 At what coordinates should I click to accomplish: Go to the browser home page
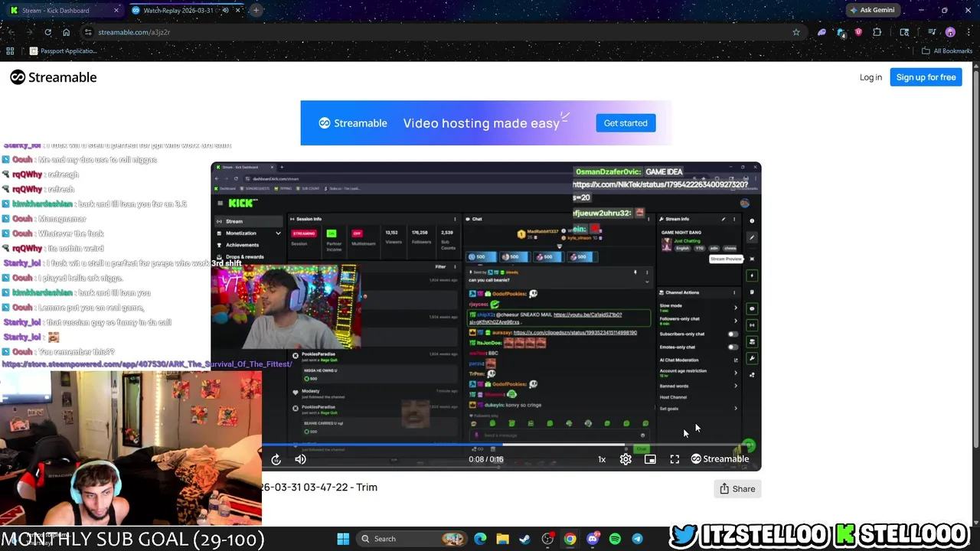pyautogui.click(x=66, y=32)
